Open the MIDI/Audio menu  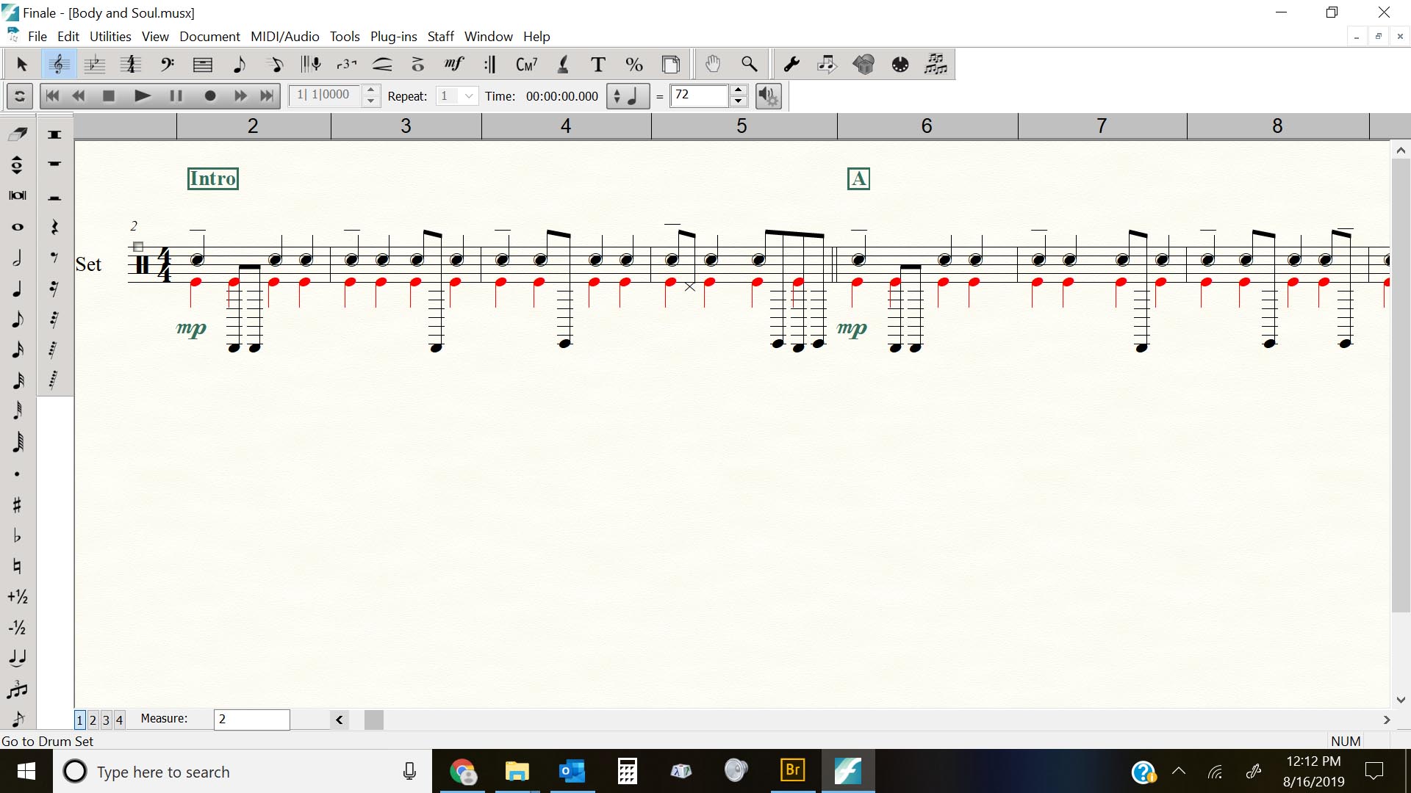click(x=284, y=36)
